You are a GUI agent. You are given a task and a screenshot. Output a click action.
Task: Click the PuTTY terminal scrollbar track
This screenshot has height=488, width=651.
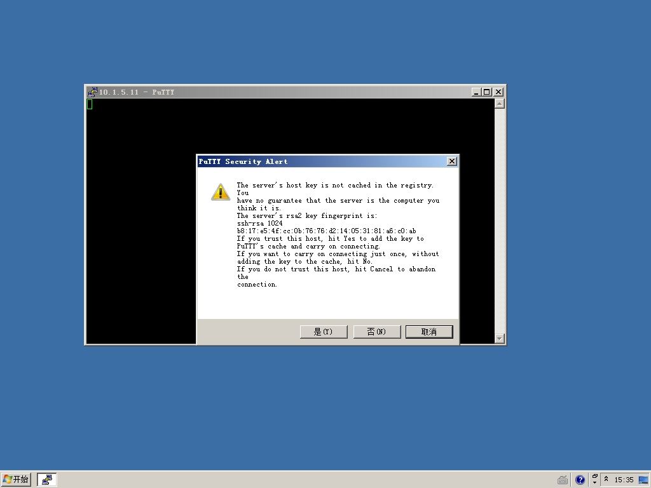500,220
